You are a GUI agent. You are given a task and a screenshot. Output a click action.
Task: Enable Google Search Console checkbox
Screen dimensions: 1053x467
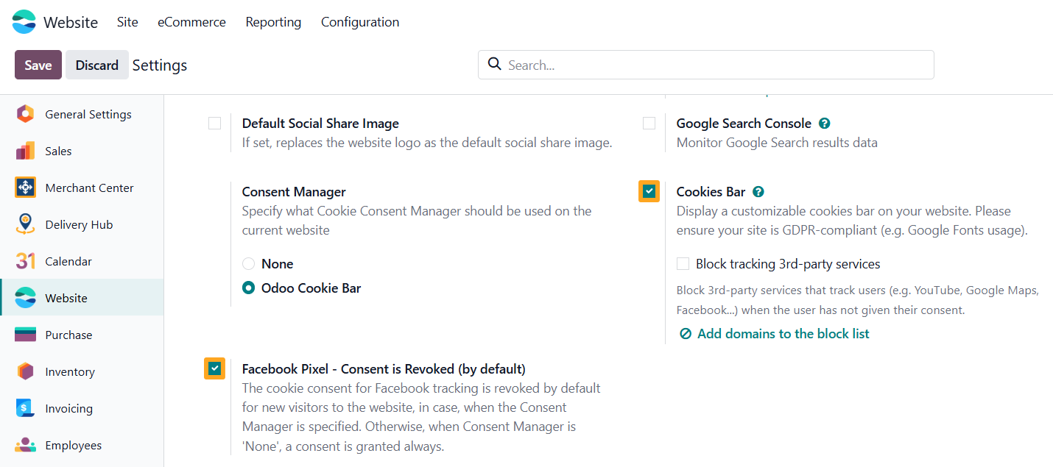[x=649, y=124]
